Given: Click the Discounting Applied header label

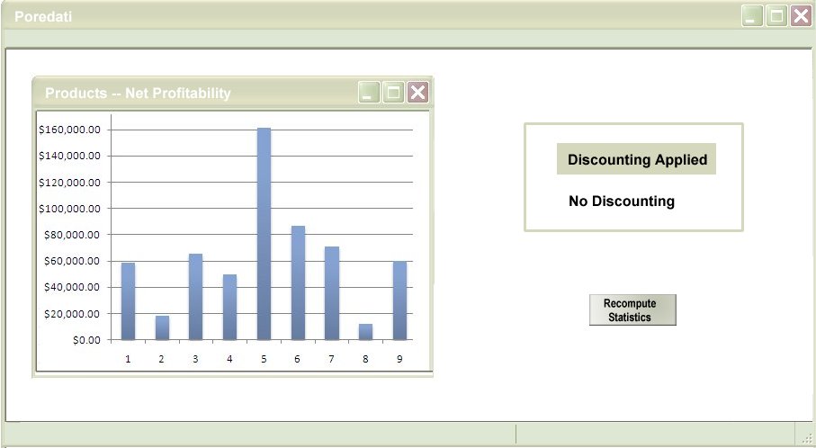Looking at the screenshot, I should click(636, 159).
